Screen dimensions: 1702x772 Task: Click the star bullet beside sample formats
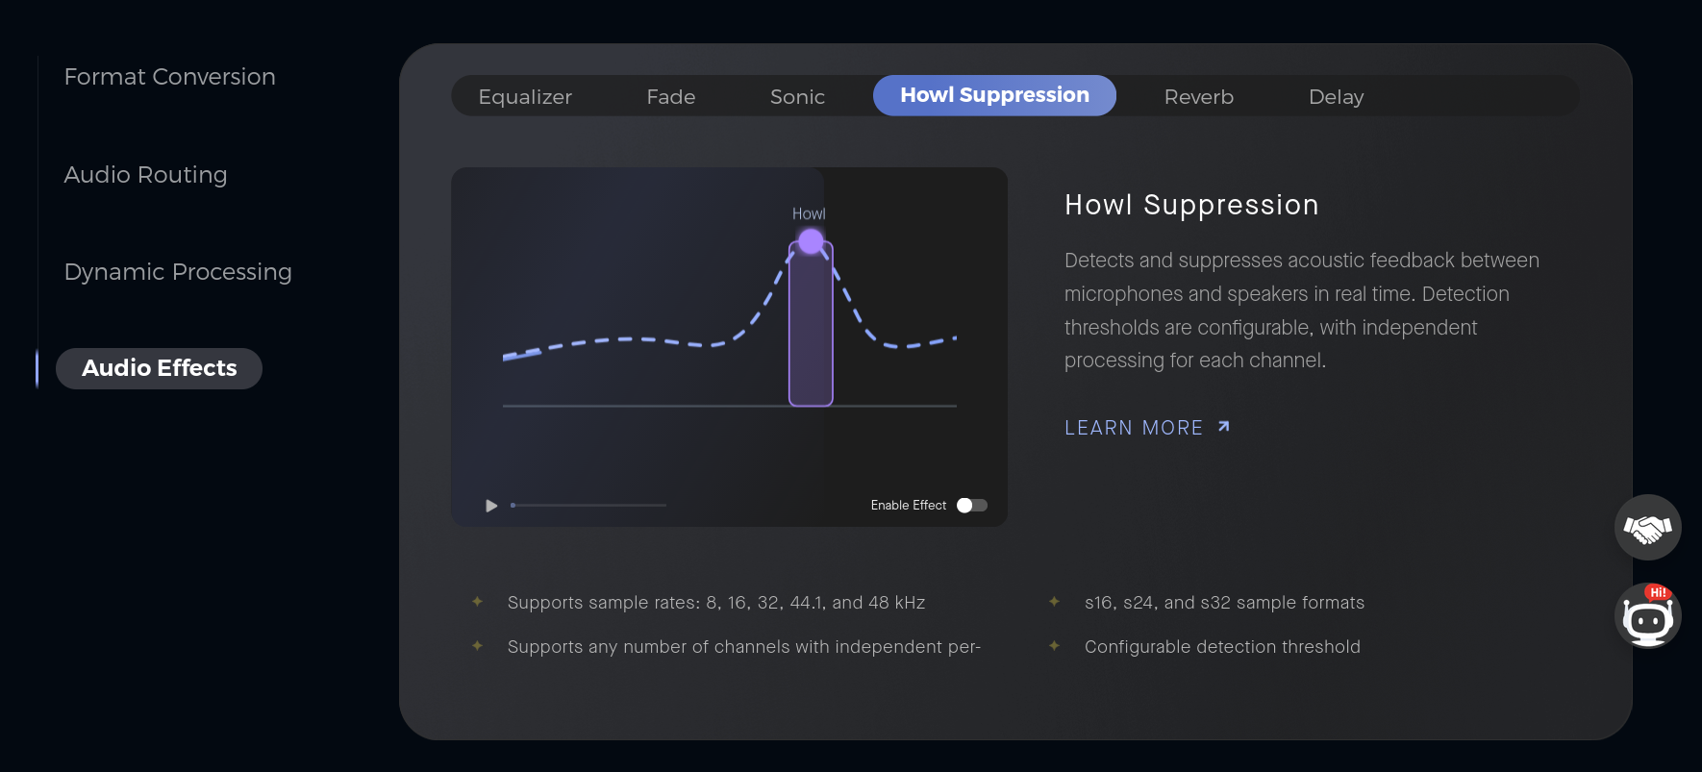(x=1054, y=602)
